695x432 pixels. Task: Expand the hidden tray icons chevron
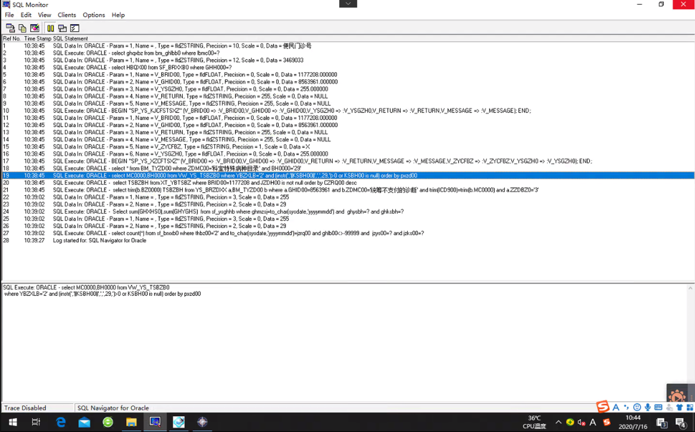click(x=558, y=422)
